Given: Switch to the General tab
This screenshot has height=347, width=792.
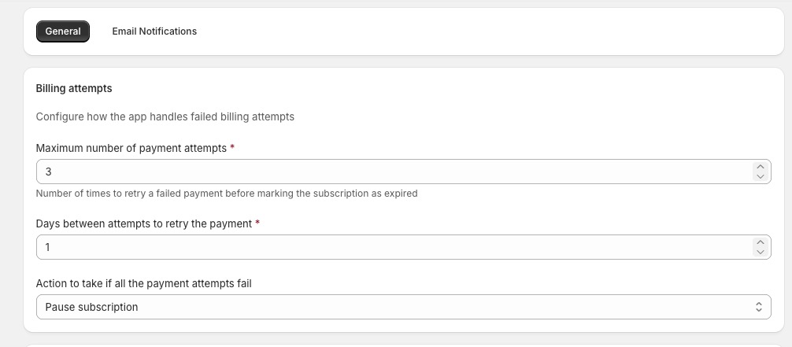Looking at the screenshot, I should point(63,31).
